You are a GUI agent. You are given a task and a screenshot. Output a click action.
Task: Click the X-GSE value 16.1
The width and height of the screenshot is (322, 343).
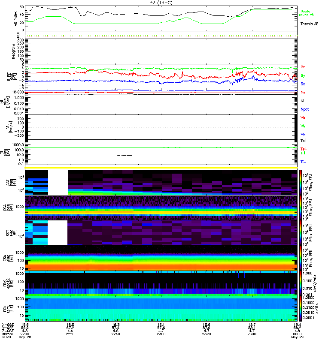[x=161, y=325]
